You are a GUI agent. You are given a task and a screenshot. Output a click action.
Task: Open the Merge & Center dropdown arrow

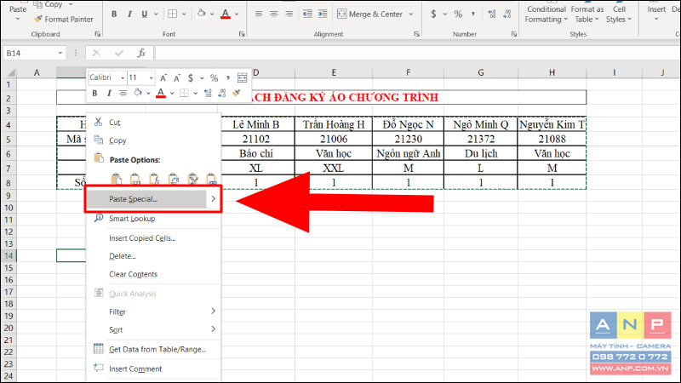point(411,14)
